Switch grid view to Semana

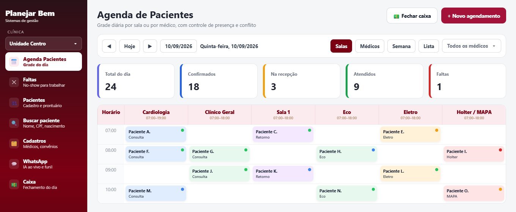(x=401, y=46)
